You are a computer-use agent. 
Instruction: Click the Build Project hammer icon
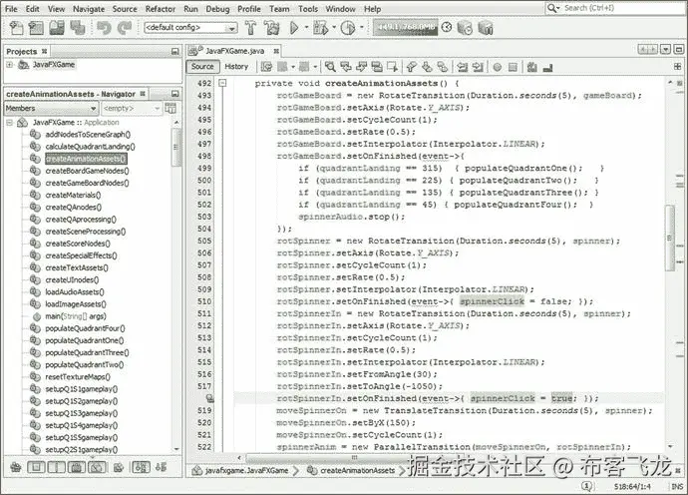point(250,28)
